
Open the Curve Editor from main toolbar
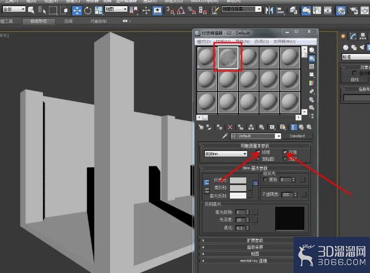point(317,10)
